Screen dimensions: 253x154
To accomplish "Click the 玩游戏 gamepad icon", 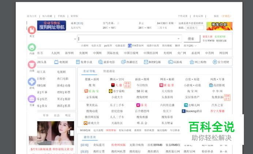I will [x=170, y=62].
